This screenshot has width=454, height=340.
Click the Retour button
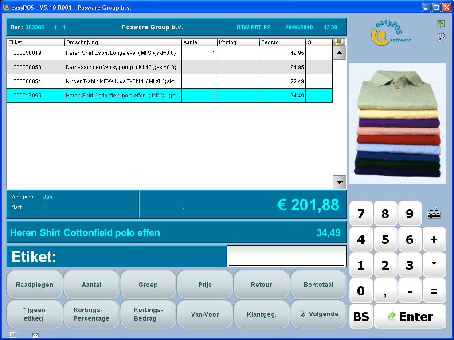(x=262, y=285)
